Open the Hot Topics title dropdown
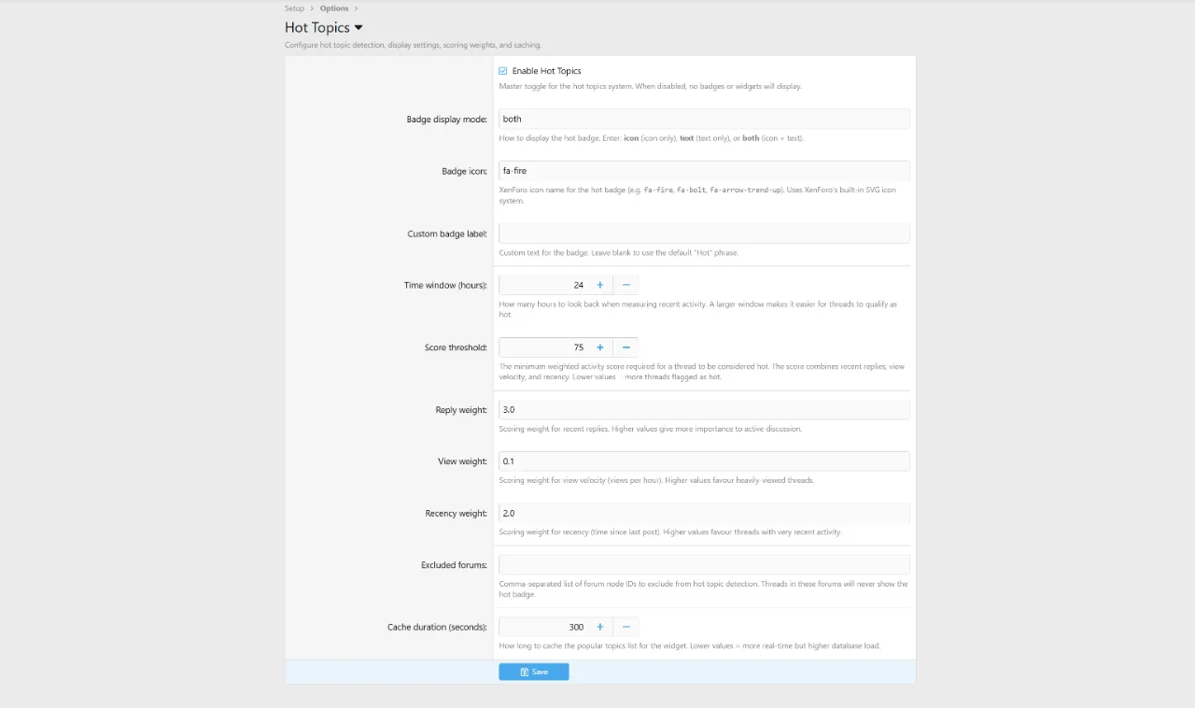 coord(358,28)
